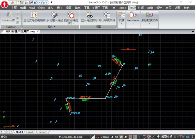Switch to the Layout1 tab
195x139 pixels.
(30, 132)
